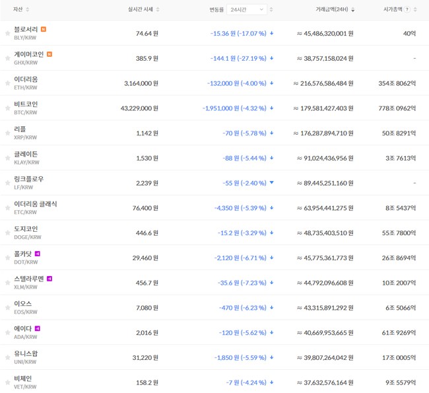Image resolution: width=429 pixels, height=393 pixels.
Task: Open the 게이머코인 asset link
Action: coord(29,54)
